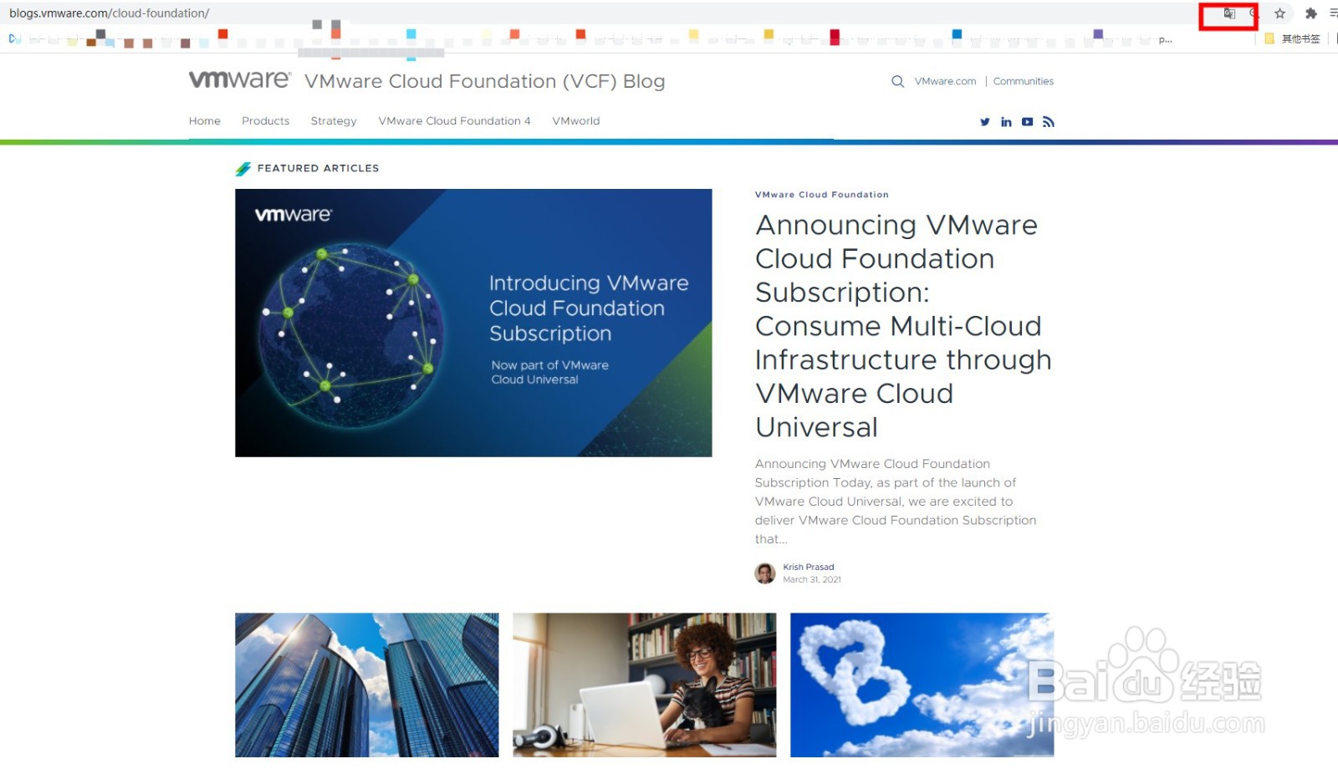Click the bookmark labeled p... in bookmarks bar
This screenshot has height=769, width=1338.
point(1165,39)
